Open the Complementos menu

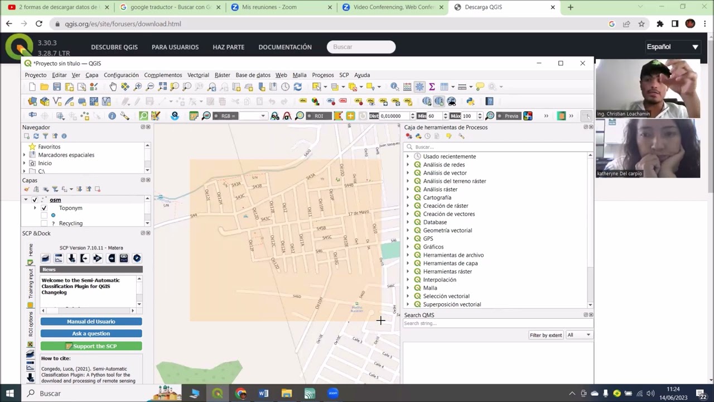coord(163,75)
